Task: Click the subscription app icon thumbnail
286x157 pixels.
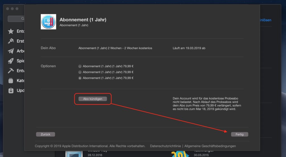Action: [x=48, y=22]
